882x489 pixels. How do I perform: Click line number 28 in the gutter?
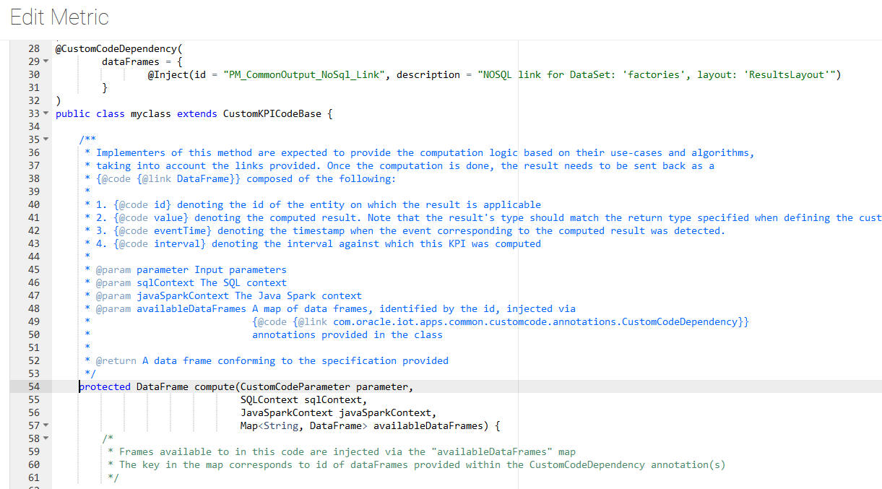coord(34,48)
